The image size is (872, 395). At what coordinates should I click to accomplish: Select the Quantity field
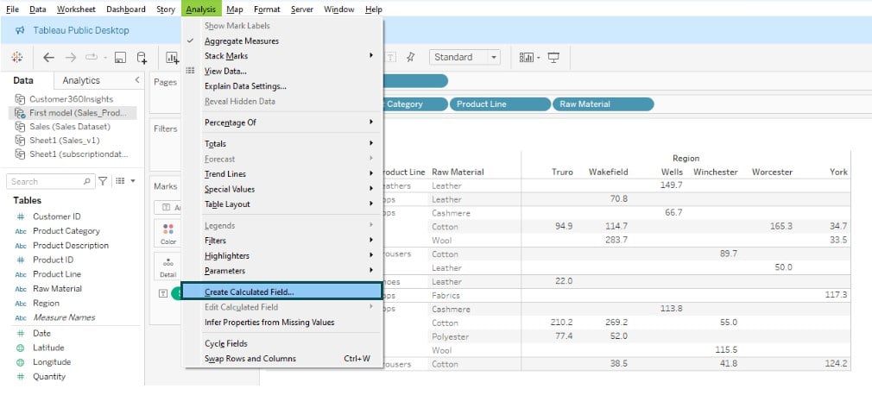click(x=49, y=377)
